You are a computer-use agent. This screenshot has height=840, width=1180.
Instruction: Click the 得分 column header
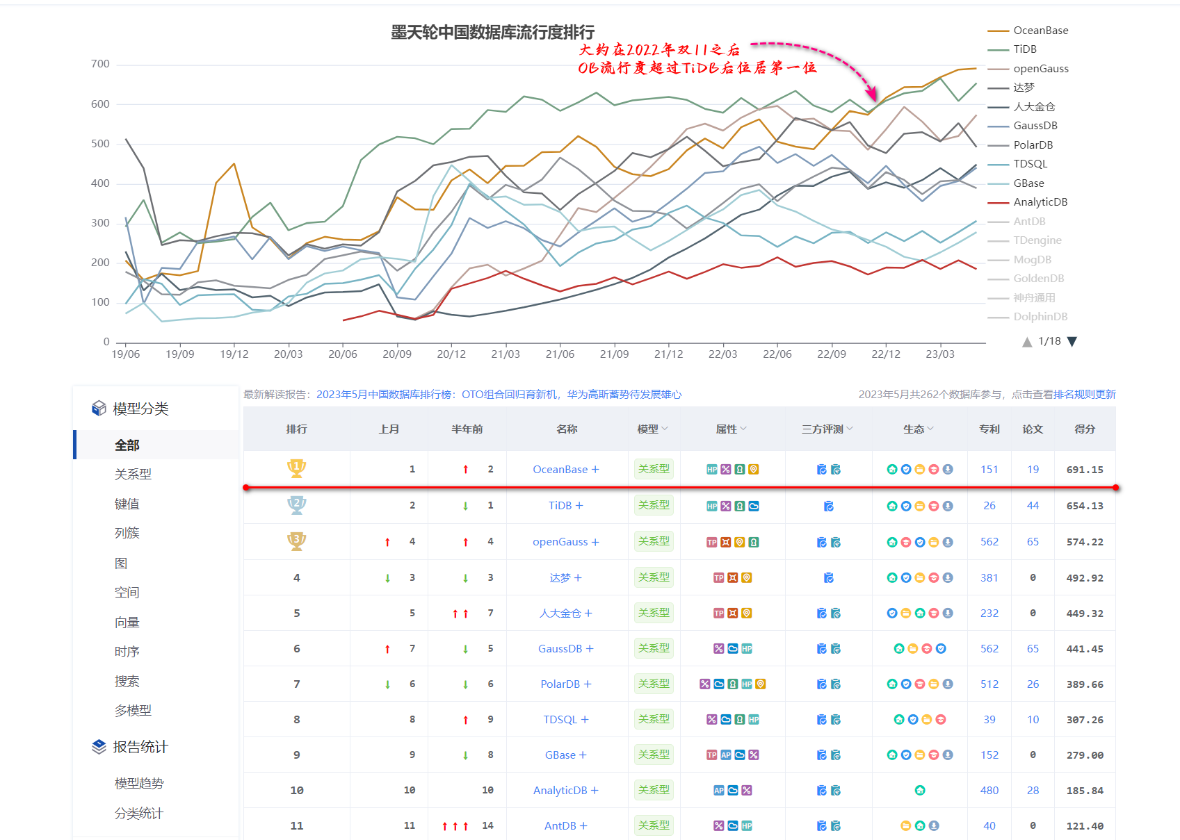[1085, 429]
